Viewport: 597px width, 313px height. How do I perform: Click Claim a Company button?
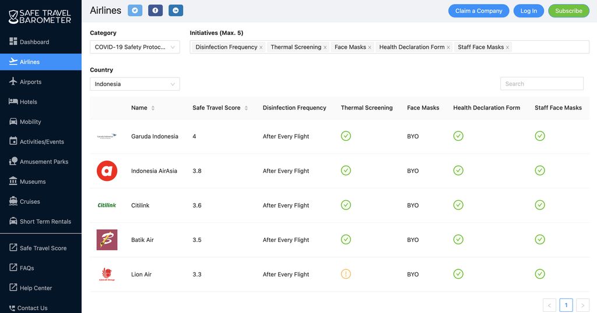(479, 10)
